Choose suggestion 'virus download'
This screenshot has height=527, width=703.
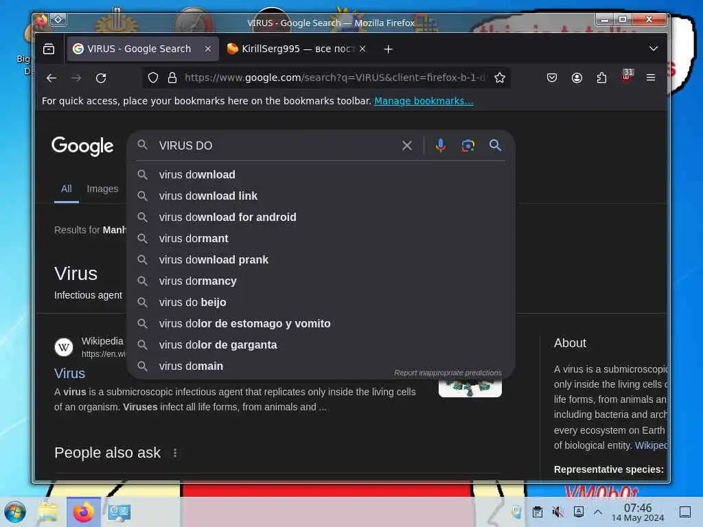[321, 175]
